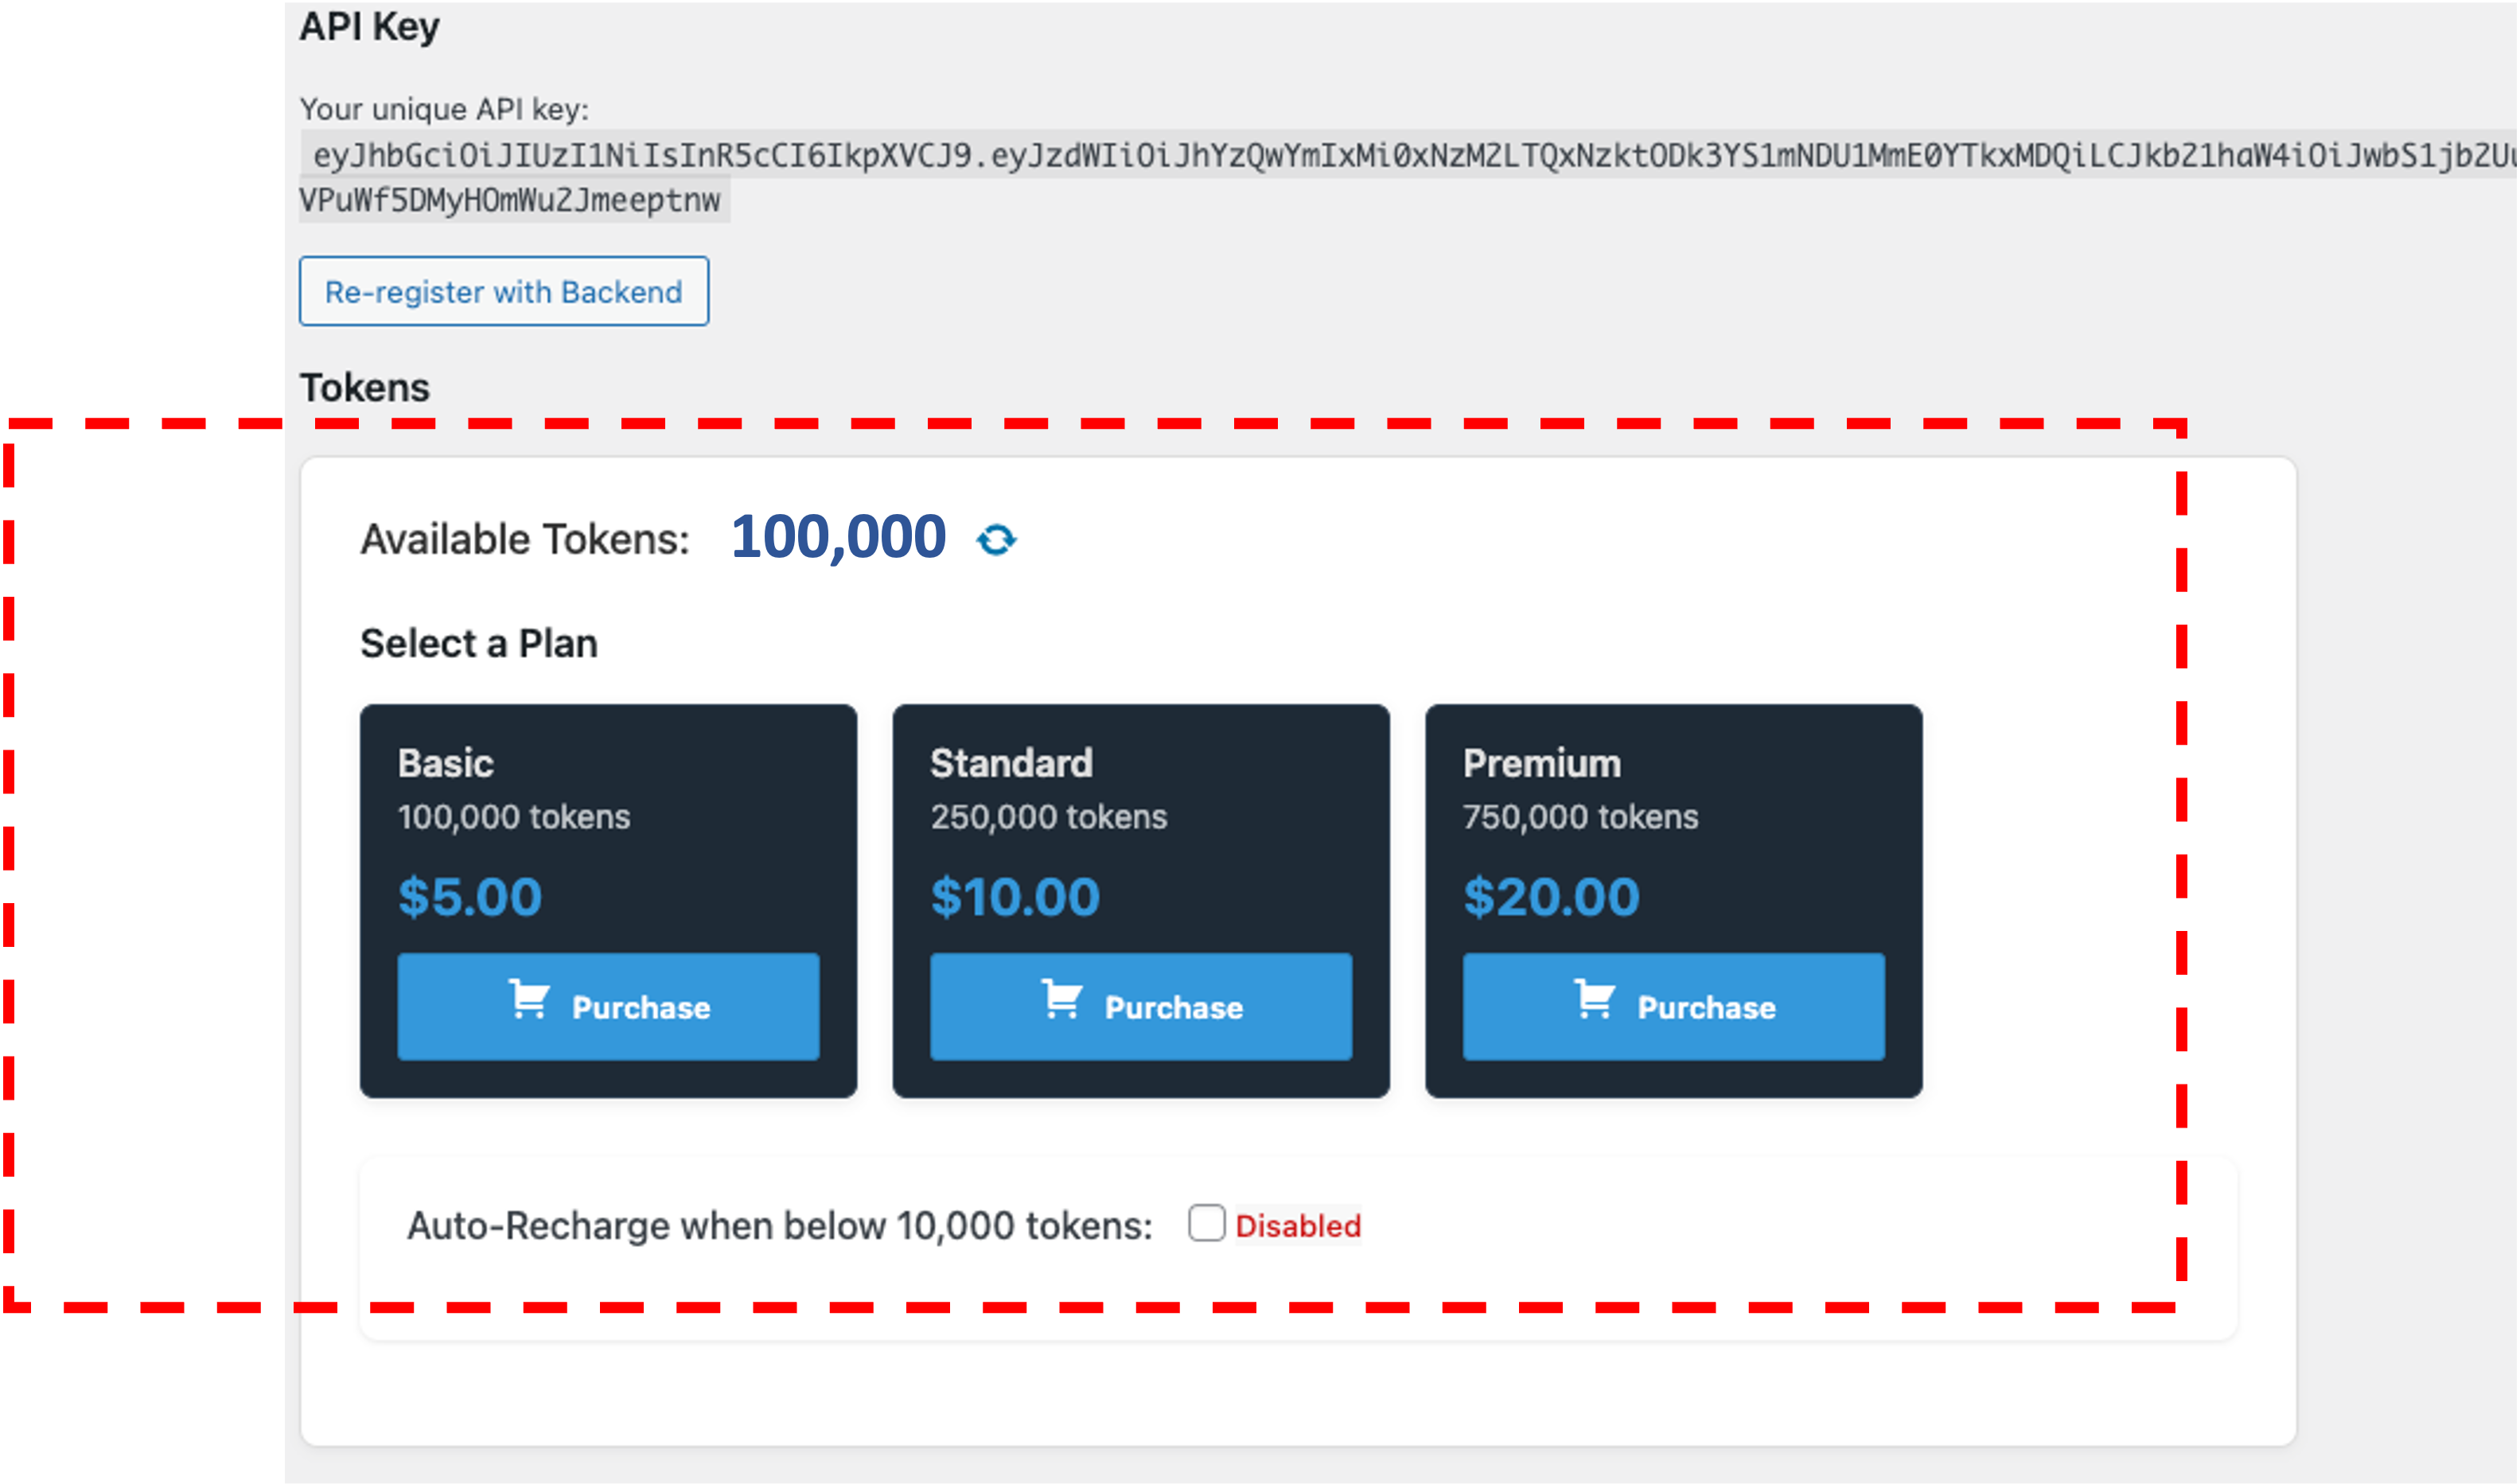Image resolution: width=2520 pixels, height=1484 pixels.
Task: Refresh the available tokens count
Action: pyautogui.click(x=996, y=540)
